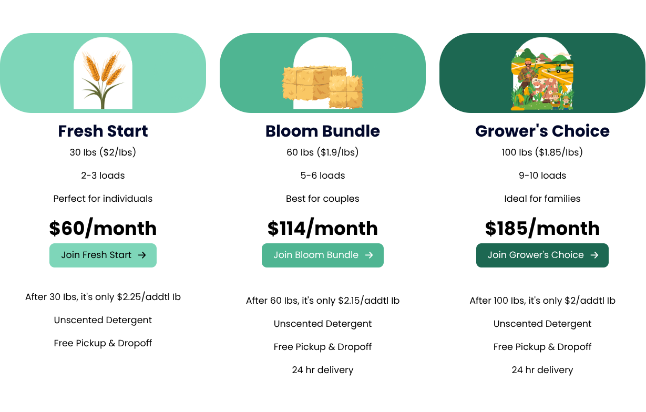Viewport: 646px width, 412px height.
Task: Click 'Perfect for individuals' text
Action: coord(103,199)
